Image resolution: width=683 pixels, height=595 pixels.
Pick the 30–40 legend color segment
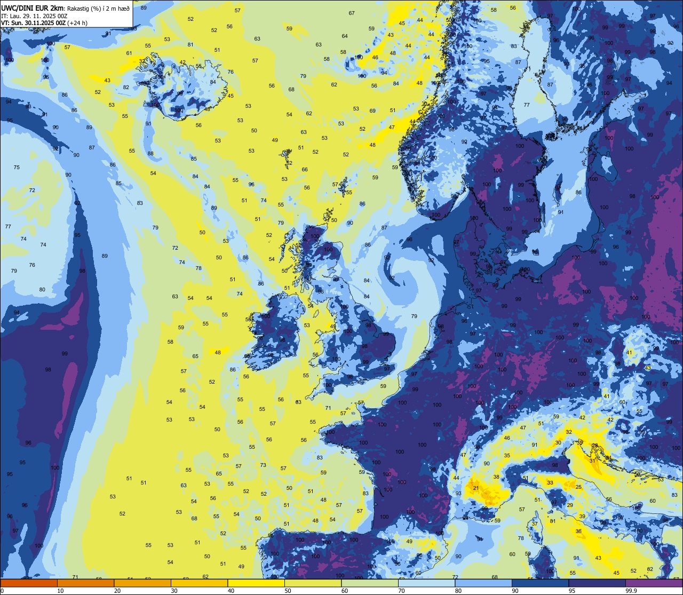click(x=199, y=583)
